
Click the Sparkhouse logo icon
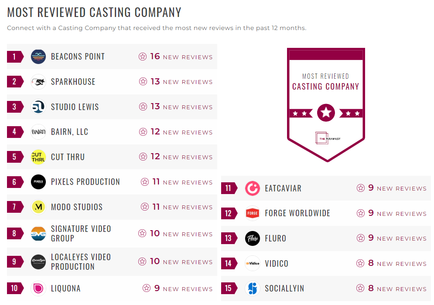coord(38,82)
